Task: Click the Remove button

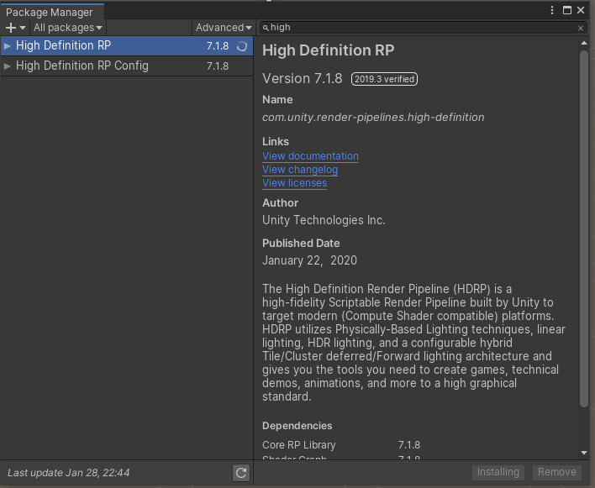Action: click(x=557, y=472)
